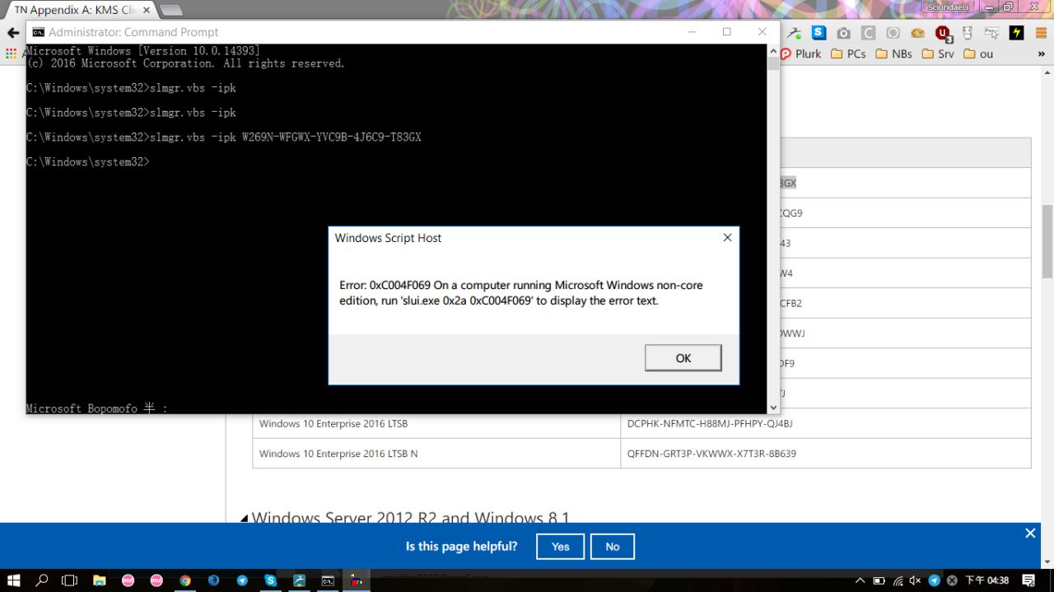This screenshot has width=1054, height=592.
Task: Select Windows 10 Enterprise 2016 LTSB N cell
Action: [436, 454]
